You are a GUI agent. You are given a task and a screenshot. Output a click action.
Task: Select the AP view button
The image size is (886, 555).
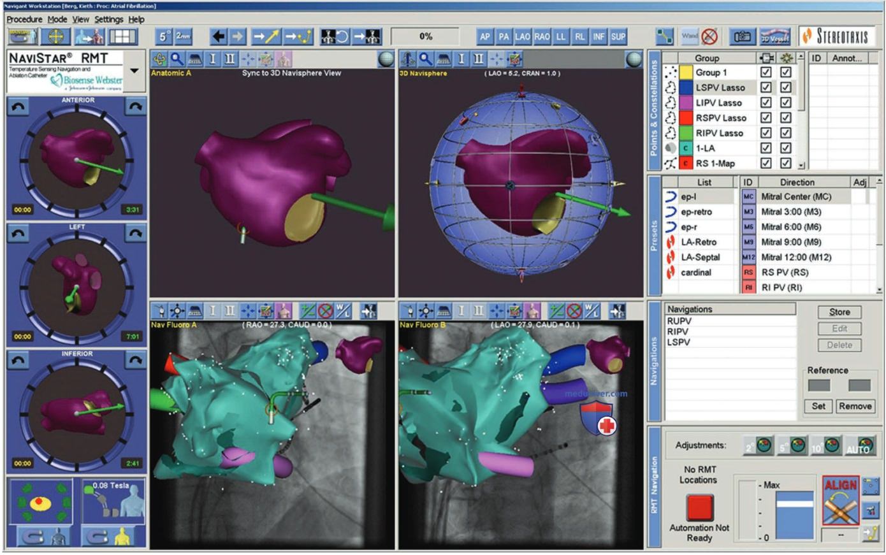click(485, 37)
